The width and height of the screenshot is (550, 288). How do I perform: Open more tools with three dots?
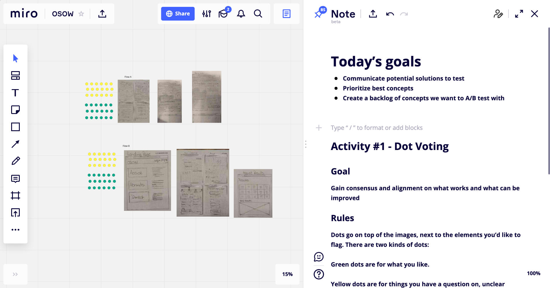click(x=15, y=230)
